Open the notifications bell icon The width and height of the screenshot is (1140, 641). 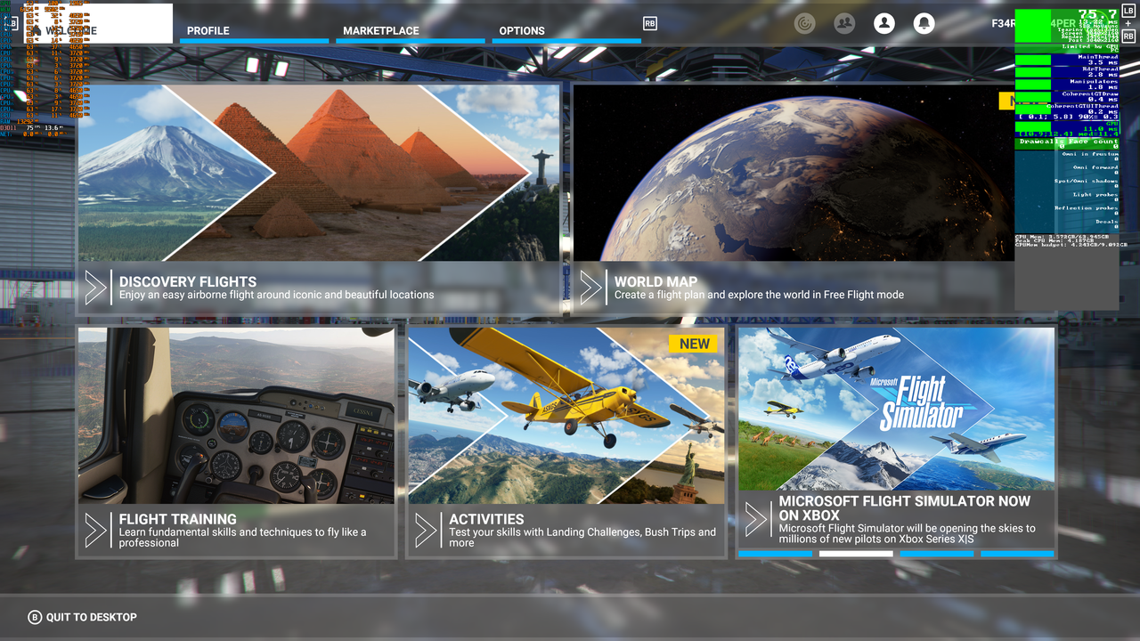tap(924, 23)
